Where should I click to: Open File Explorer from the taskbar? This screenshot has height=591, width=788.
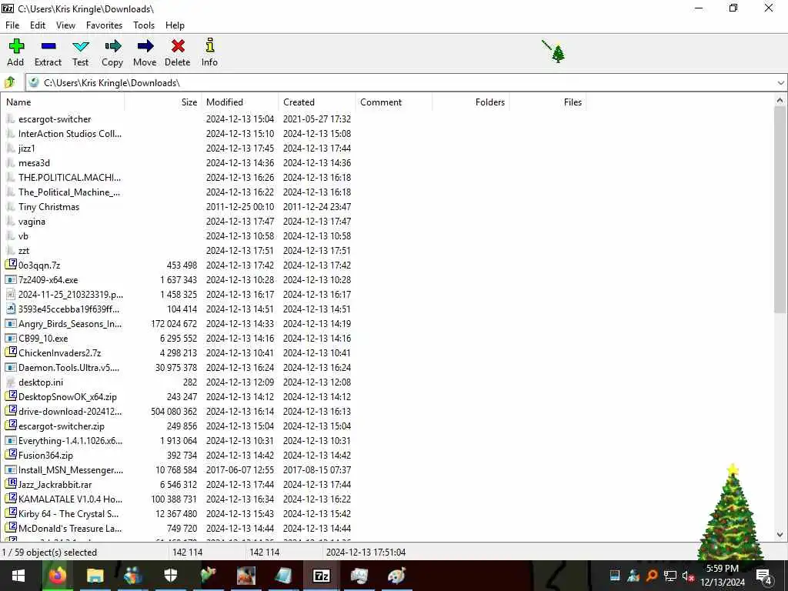[x=95, y=576]
